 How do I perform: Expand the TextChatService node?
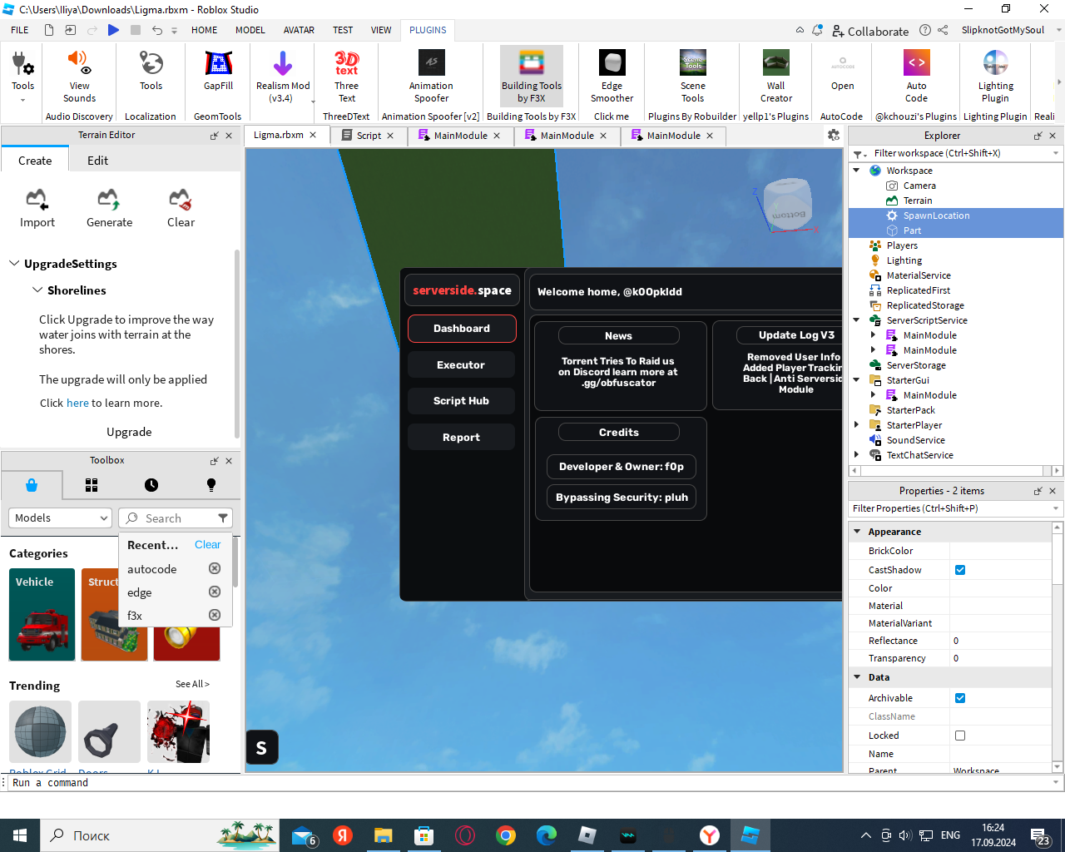coord(856,455)
